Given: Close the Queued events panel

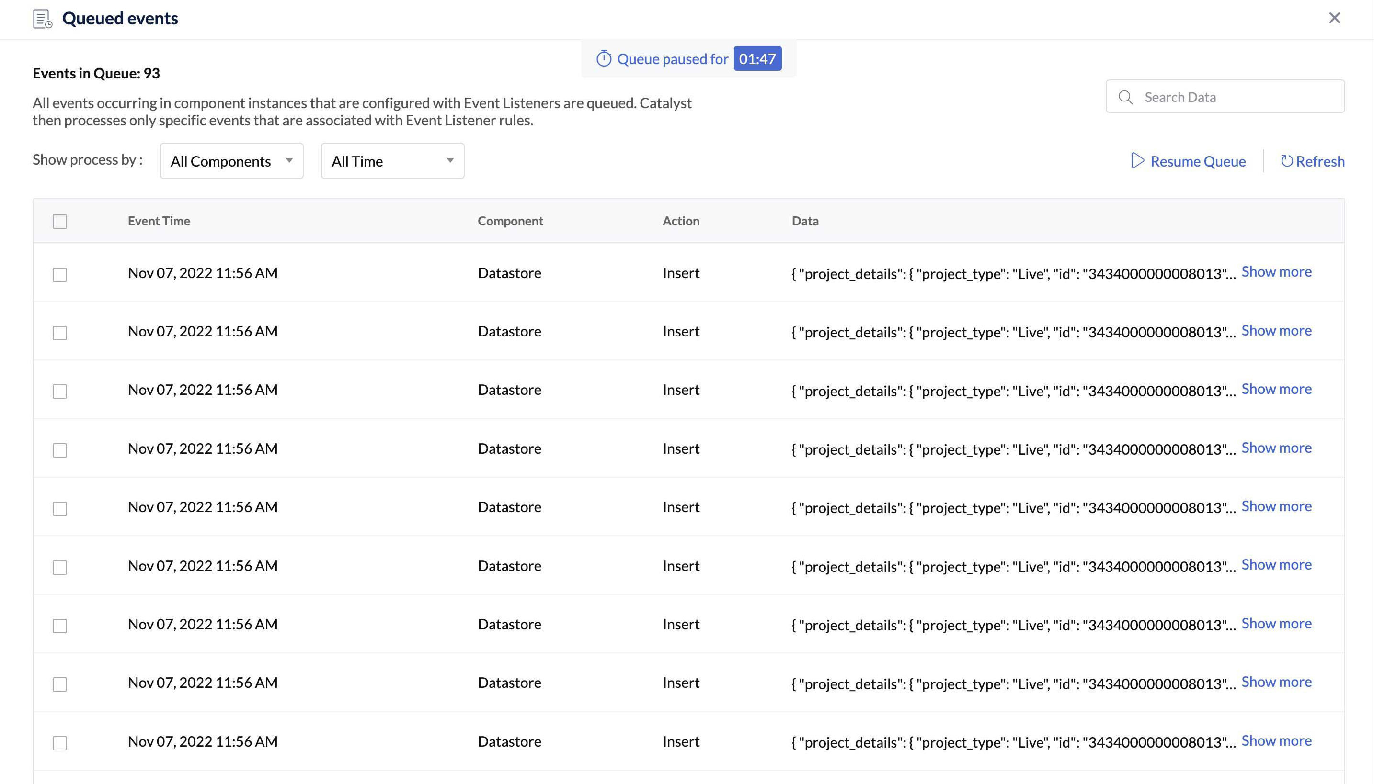Looking at the screenshot, I should click(1334, 18).
